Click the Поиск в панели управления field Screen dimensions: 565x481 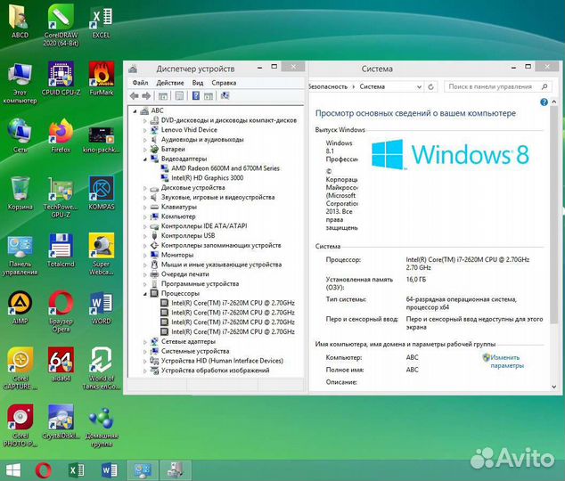tap(497, 86)
